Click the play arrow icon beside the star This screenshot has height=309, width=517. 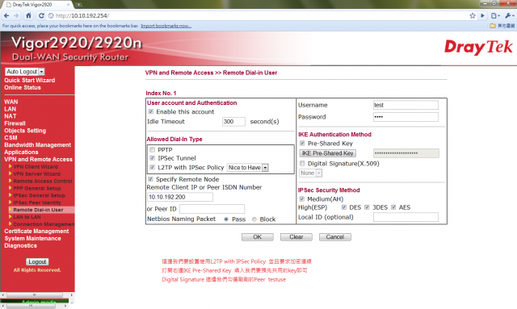(483, 15)
